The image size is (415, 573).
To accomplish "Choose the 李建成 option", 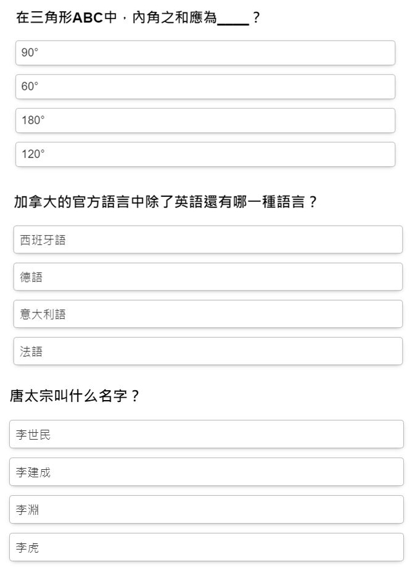I will pyautogui.click(x=208, y=472).
